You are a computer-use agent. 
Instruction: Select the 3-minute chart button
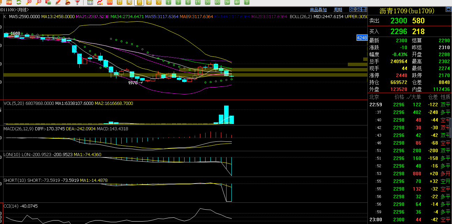[178, 2]
